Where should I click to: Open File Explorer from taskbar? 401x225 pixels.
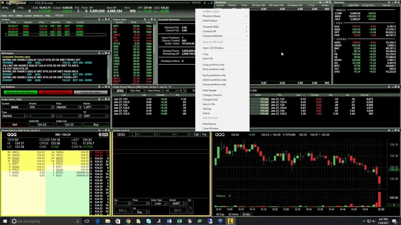pyautogui.click(x=107, y=221)
